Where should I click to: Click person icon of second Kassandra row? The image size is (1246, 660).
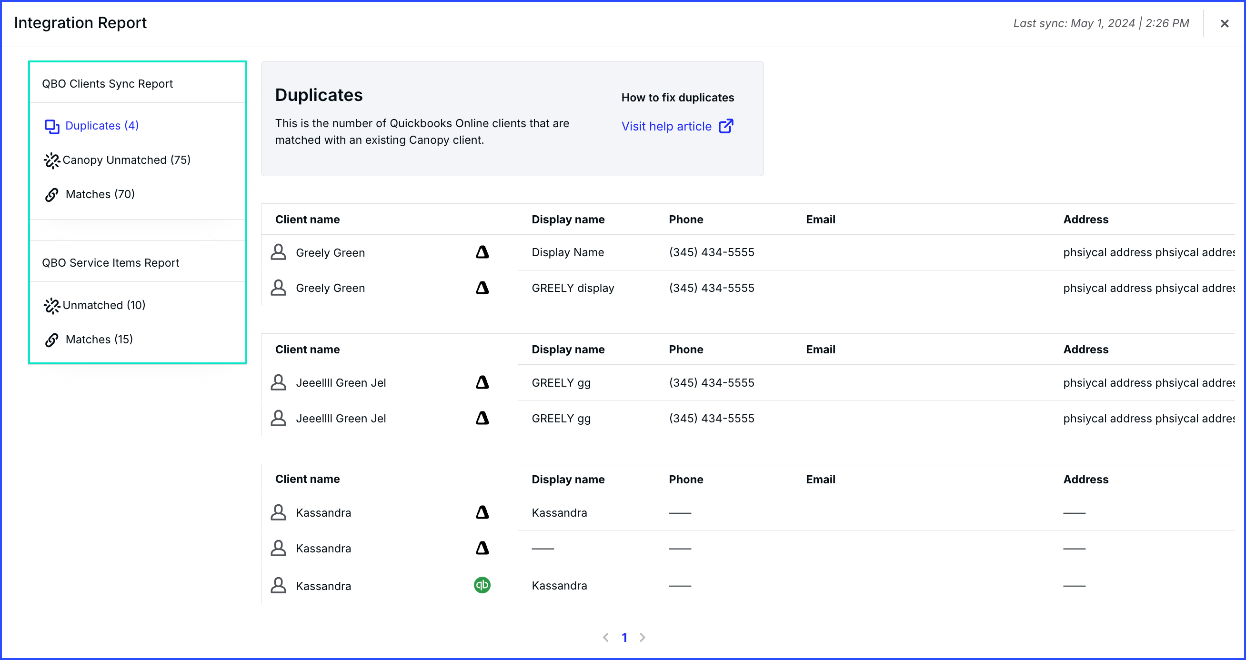pyautogui.click(x=279, y=548)
